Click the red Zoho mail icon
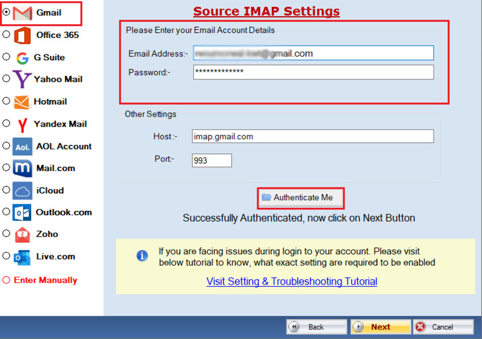482x339 pixels. [x=22, y=235]
